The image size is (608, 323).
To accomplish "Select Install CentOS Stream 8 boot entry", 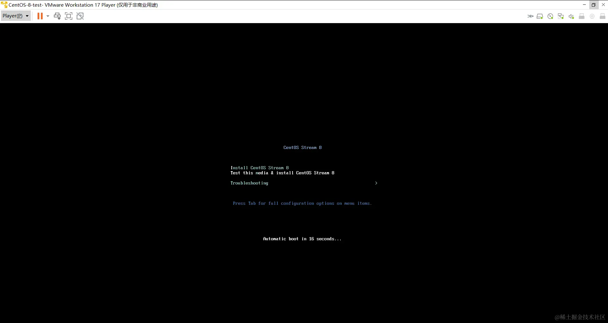I will pos(260,168).
